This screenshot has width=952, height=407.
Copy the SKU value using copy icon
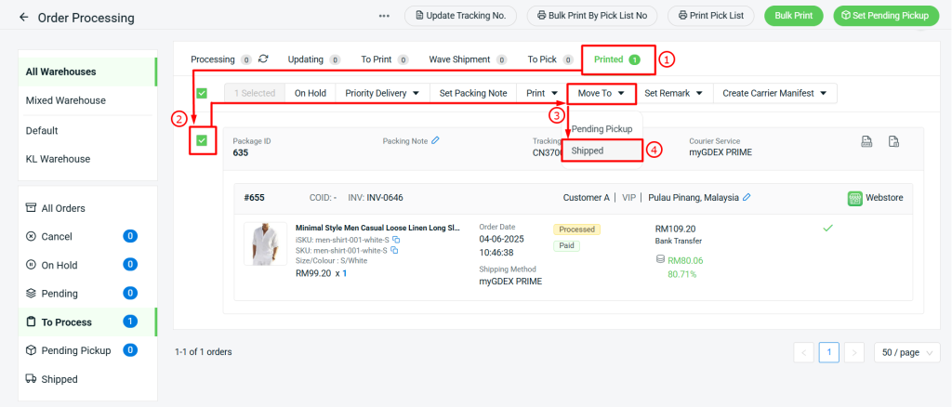pyautogui.click(x=394, y=251)
